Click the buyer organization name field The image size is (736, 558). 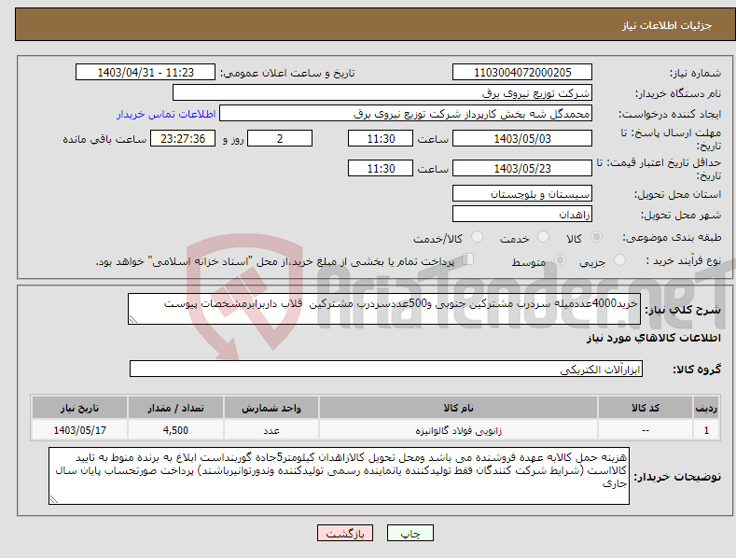coord(382,92)
